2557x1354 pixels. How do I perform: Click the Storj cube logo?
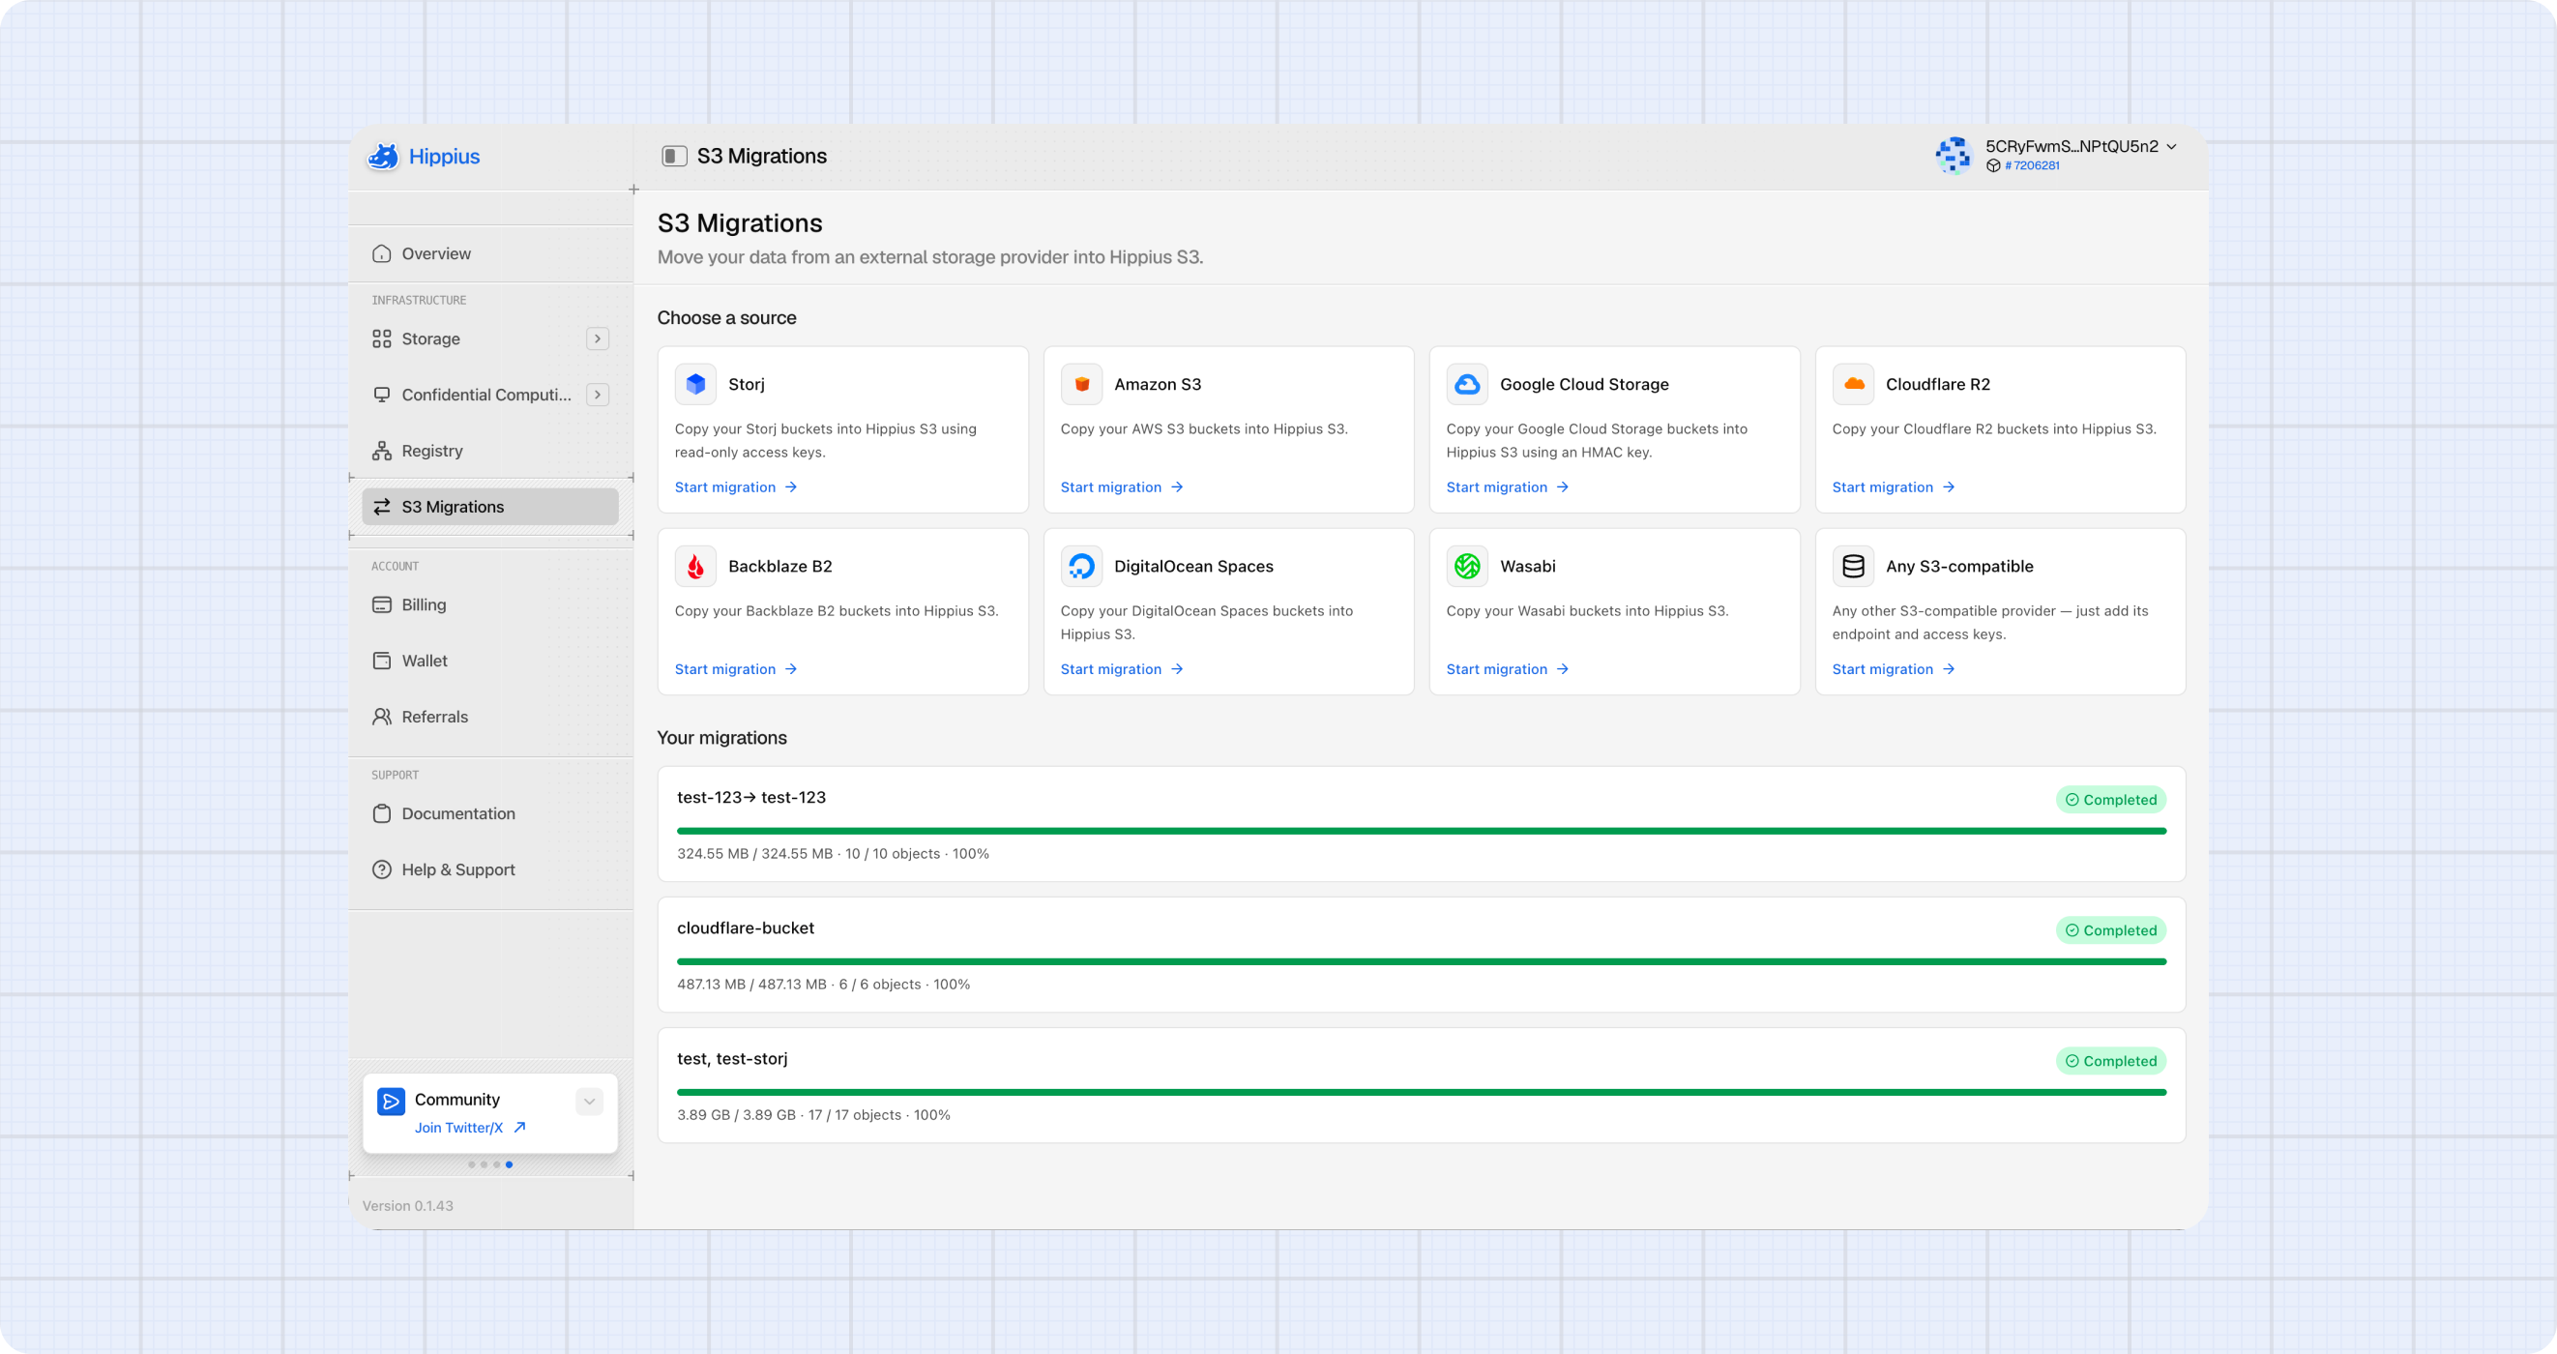click(x=696, y=384)
